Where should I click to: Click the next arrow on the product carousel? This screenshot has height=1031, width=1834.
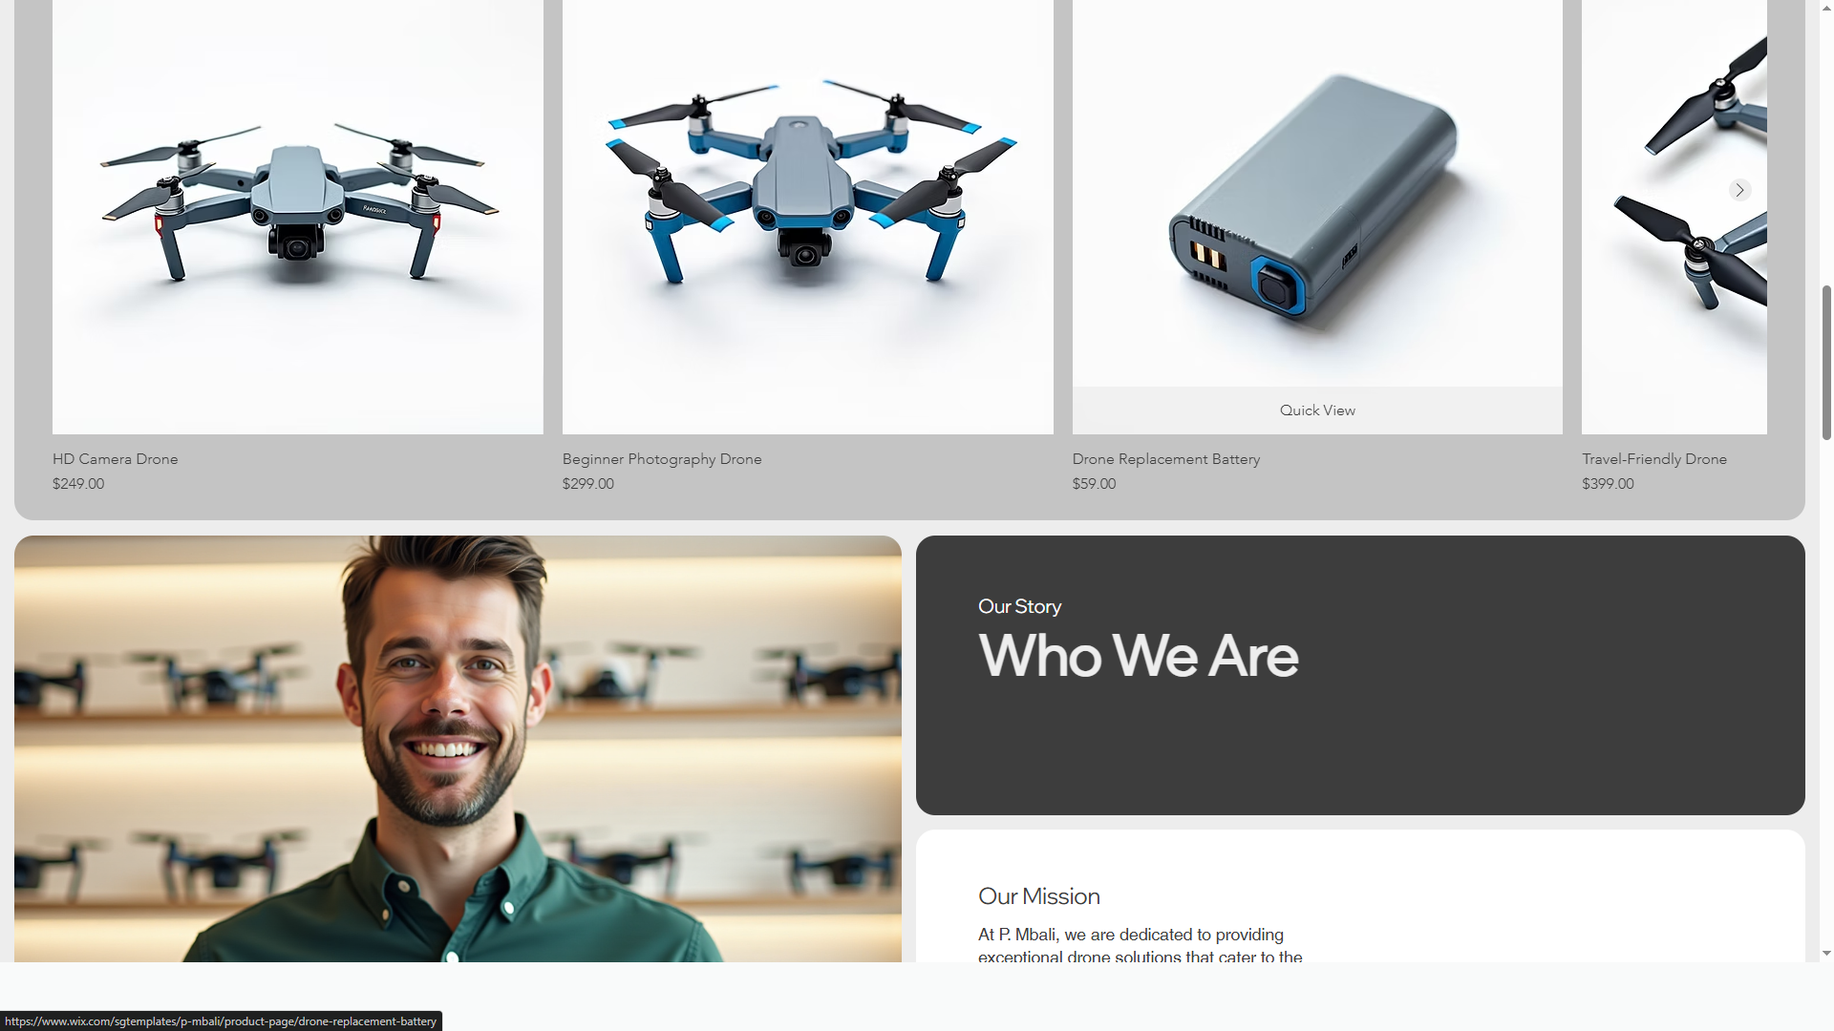click(x=1739, y=190)
